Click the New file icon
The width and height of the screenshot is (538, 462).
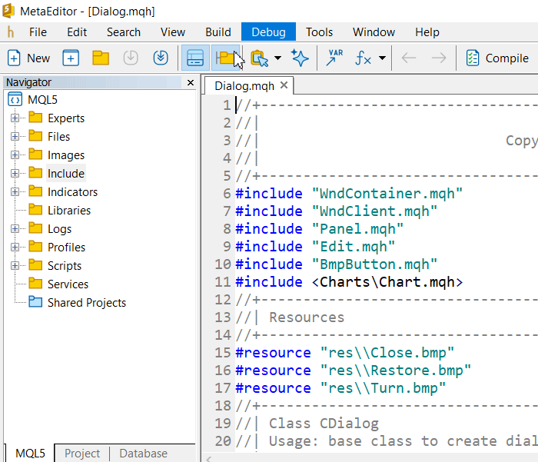[14, 58]
